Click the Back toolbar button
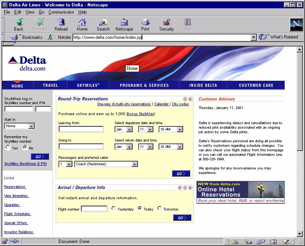This screenshot has width=305, height=246. coord(19,25)
